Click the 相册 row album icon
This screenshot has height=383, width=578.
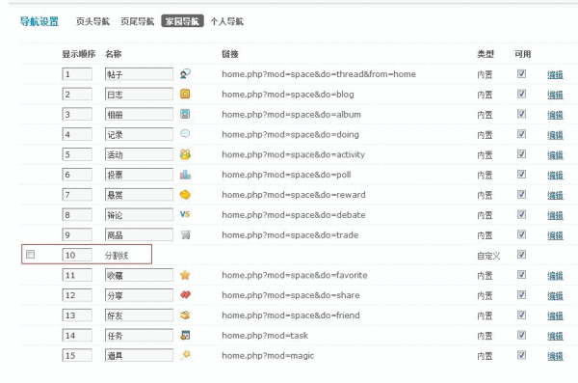[185, 114]
